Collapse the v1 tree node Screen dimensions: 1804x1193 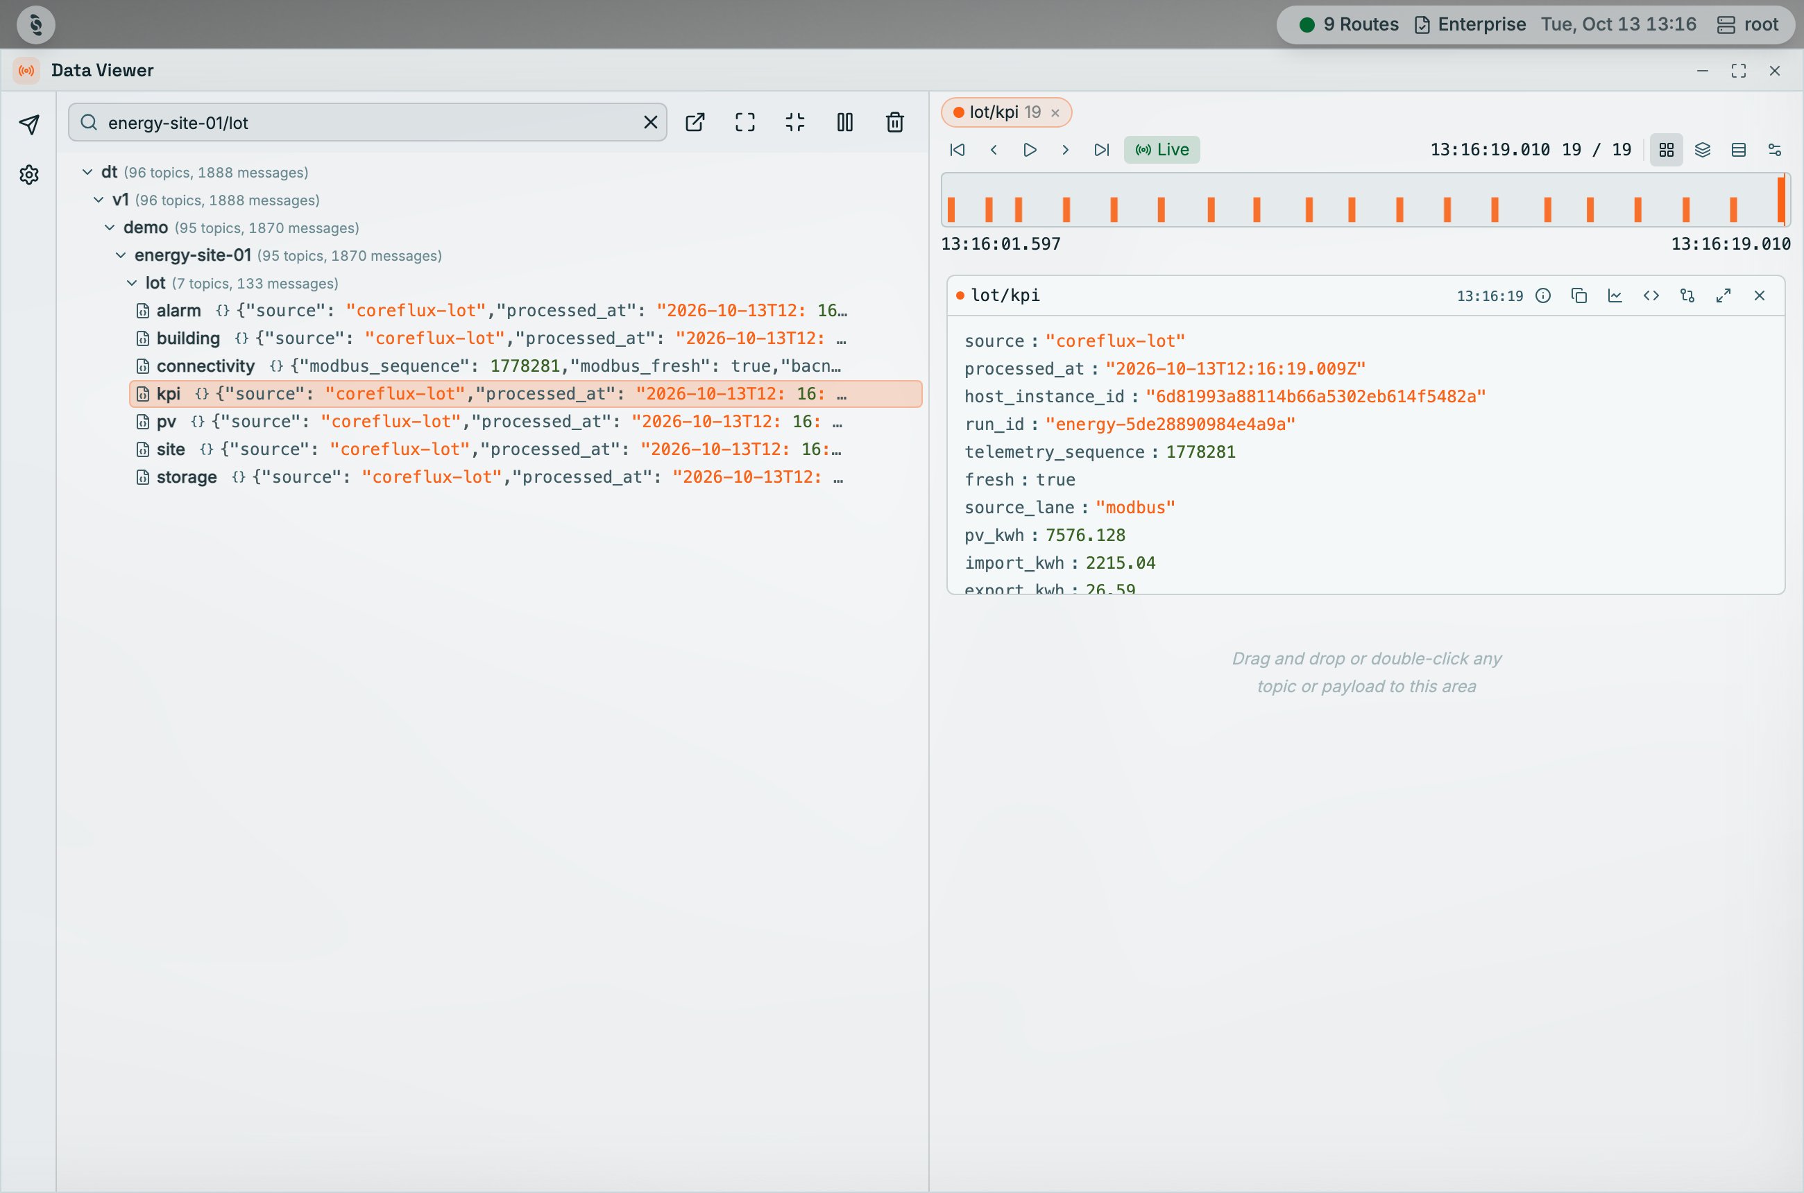99,200
